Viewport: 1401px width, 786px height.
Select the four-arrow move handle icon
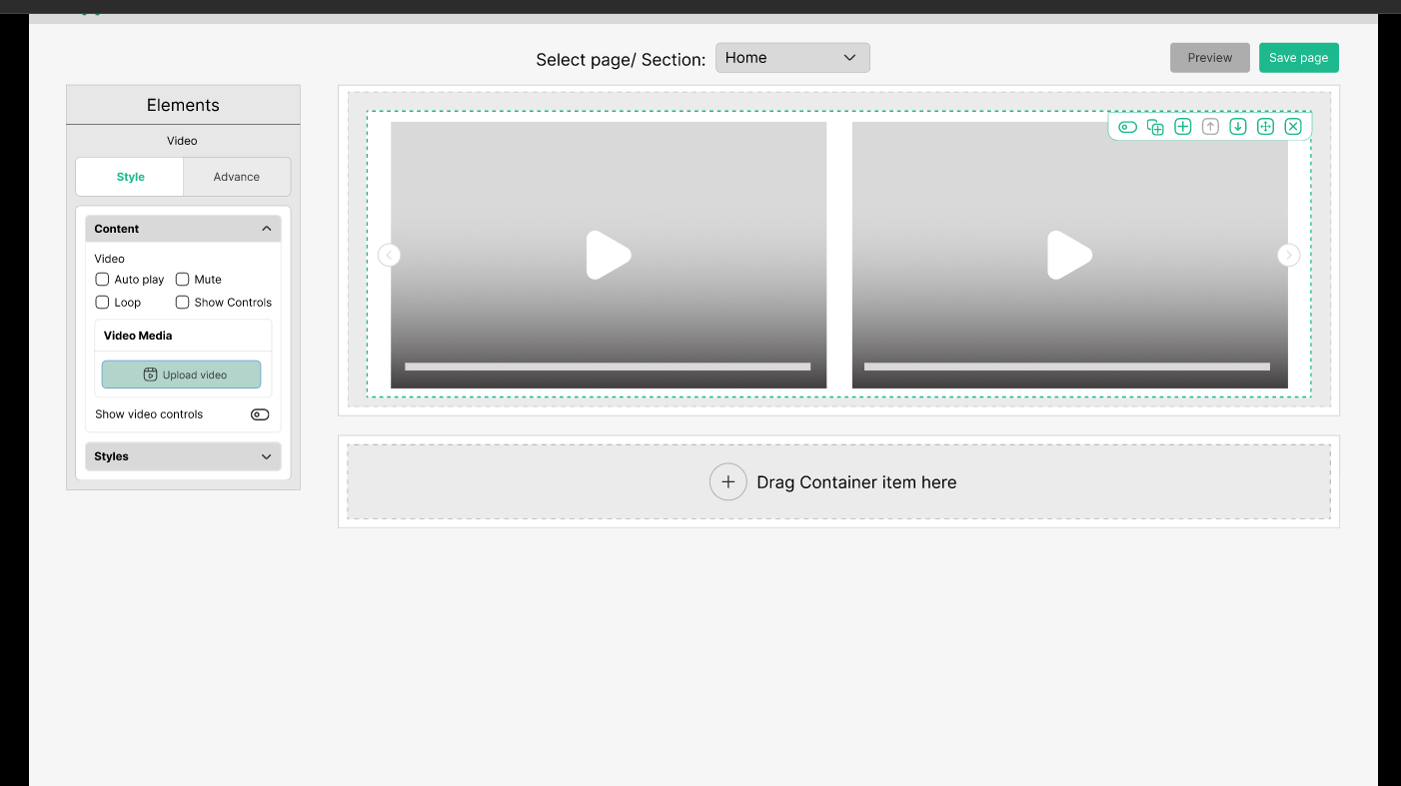point(1265,126)
